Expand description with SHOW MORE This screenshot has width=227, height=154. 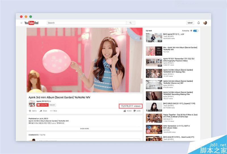tap(85, 129)
